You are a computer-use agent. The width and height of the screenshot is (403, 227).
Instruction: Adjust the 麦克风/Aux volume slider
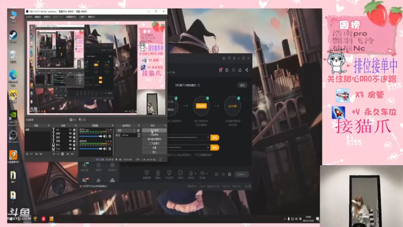tap(91, 136)
